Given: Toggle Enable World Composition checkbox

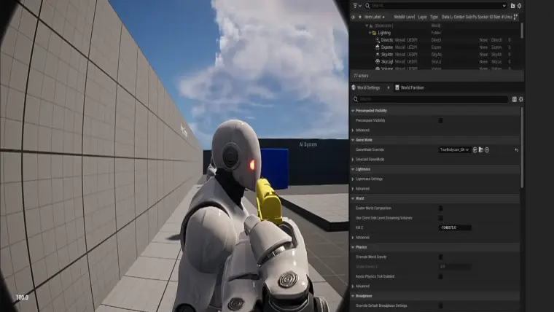Looking at the screenshot, I should pos(440,208).
